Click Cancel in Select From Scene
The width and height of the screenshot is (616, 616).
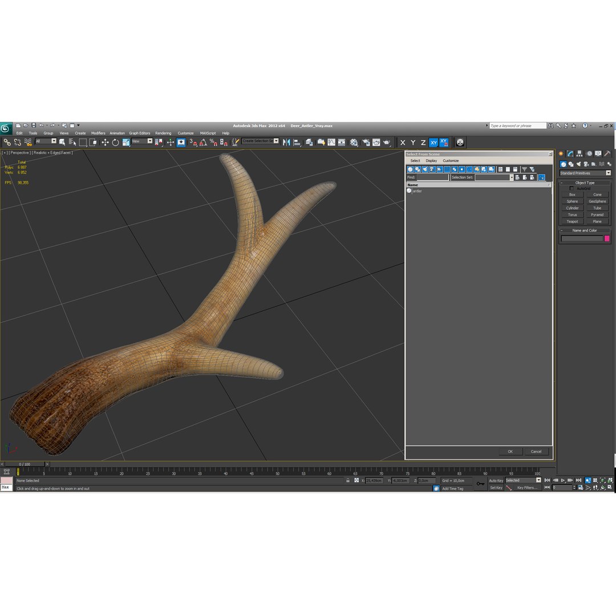(x=536, y=451)
